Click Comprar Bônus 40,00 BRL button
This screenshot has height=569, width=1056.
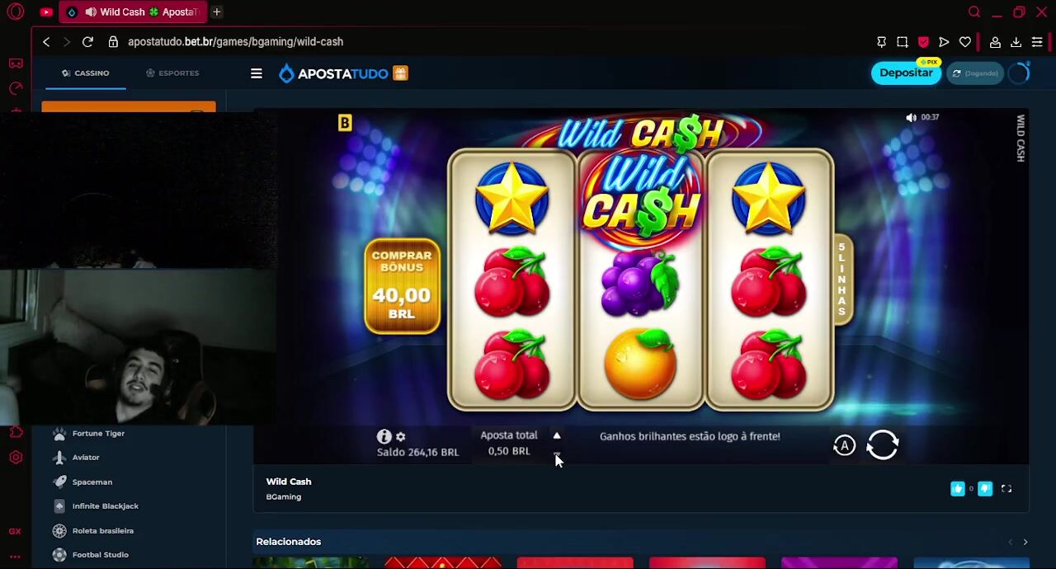click(402, 286)
